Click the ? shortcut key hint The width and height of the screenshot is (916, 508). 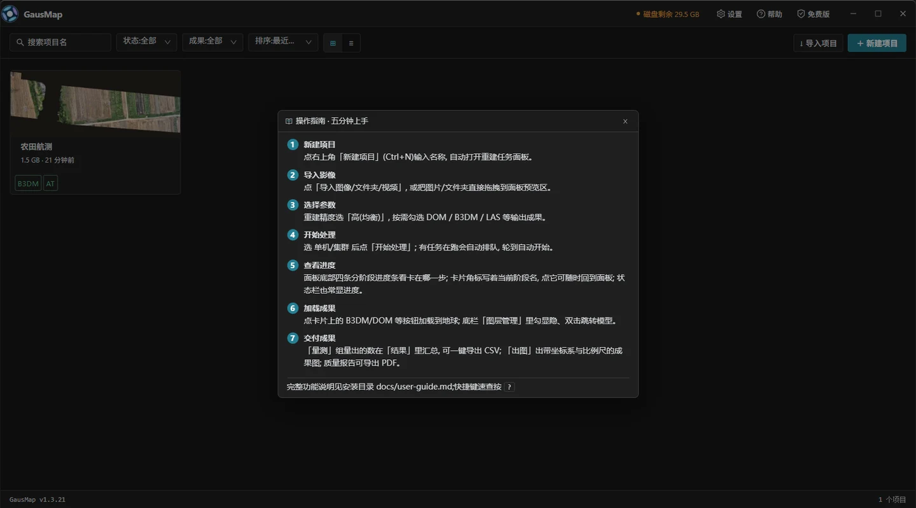pos(509,387)
